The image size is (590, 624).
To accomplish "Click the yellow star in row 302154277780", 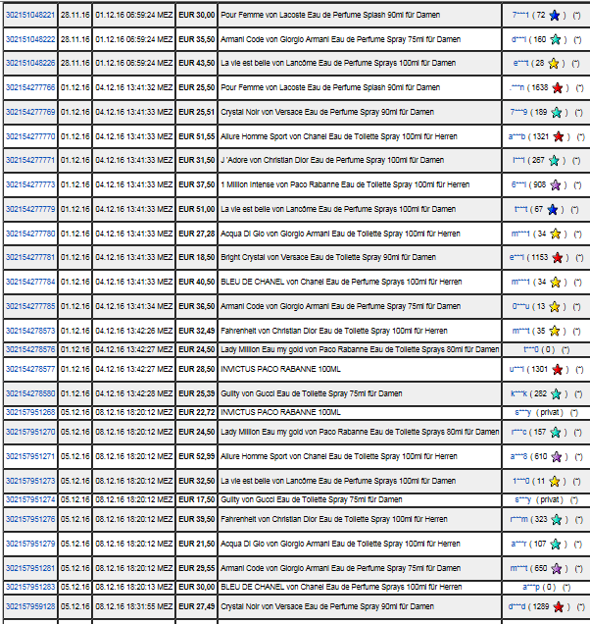I will (556, 234).
